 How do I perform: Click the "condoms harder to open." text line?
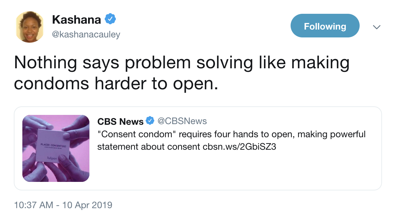(x=116, y=84)
